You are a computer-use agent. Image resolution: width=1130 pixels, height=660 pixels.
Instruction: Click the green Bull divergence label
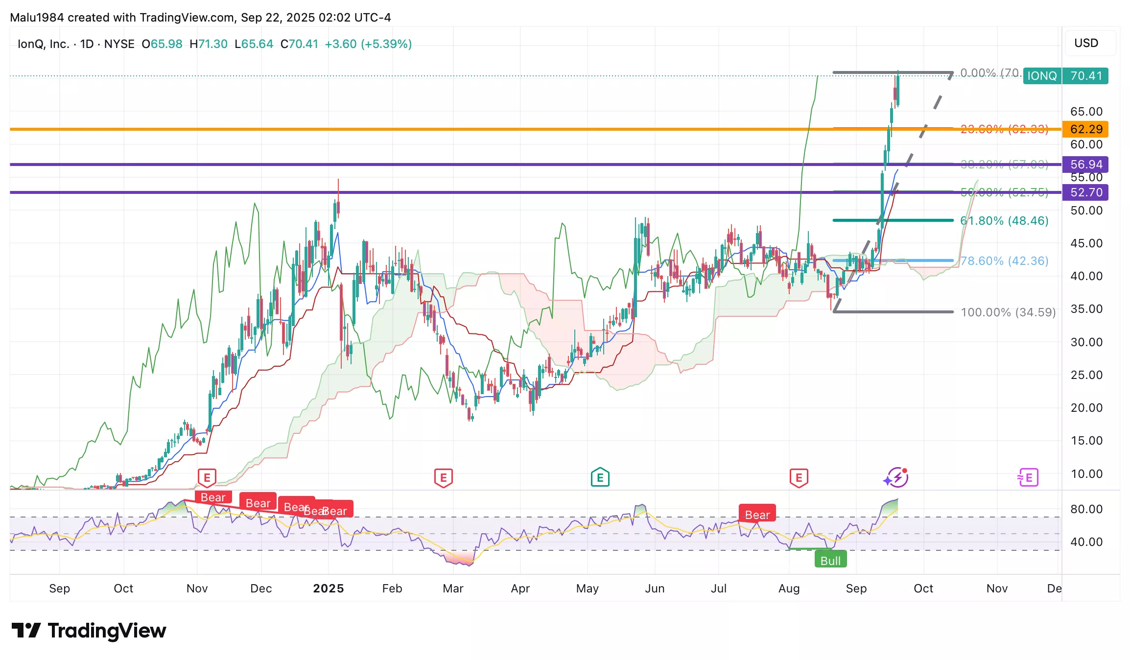click(831, 560)
